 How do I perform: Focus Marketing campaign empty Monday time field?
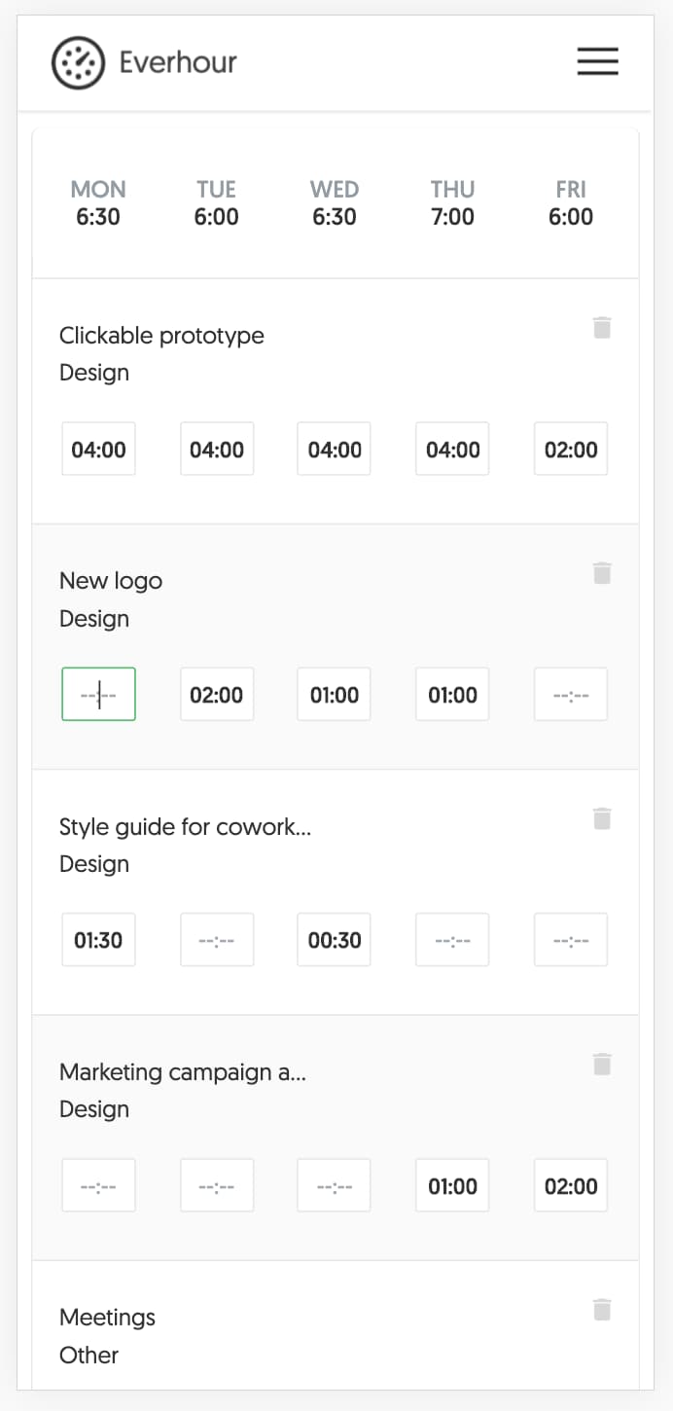click(x=98, y=1186)
